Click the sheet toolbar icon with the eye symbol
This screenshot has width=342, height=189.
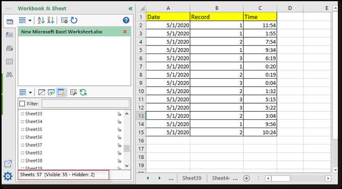point(51,92)
